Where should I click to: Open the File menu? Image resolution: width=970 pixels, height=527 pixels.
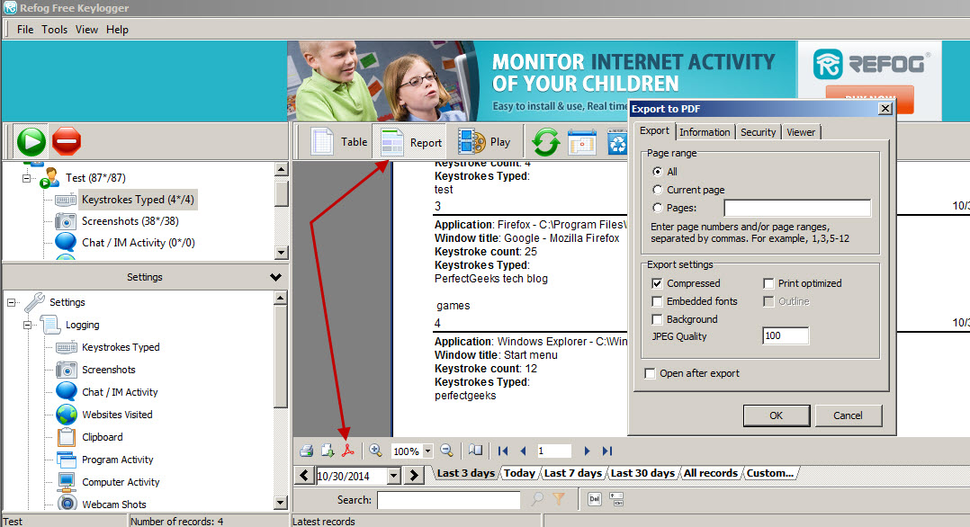pyautogui.click(x=25, y=30)
